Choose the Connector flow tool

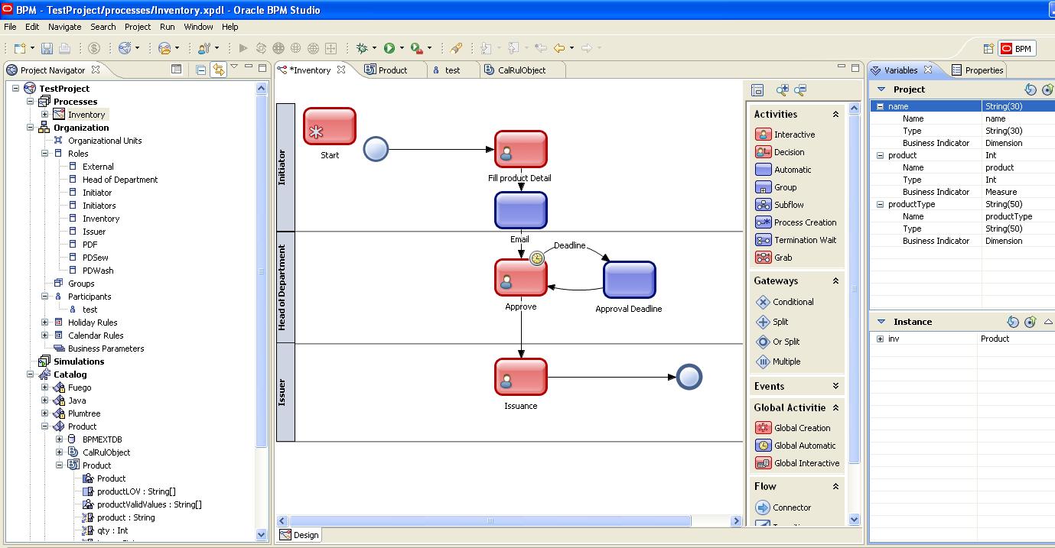(x=789, y=507)
